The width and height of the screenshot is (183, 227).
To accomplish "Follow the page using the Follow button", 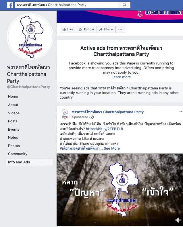I will point(86,30).
